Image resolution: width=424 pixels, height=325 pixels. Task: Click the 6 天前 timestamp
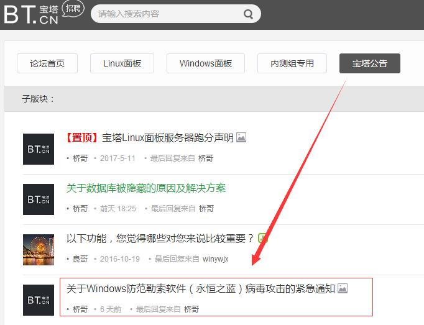pos(111,309)
